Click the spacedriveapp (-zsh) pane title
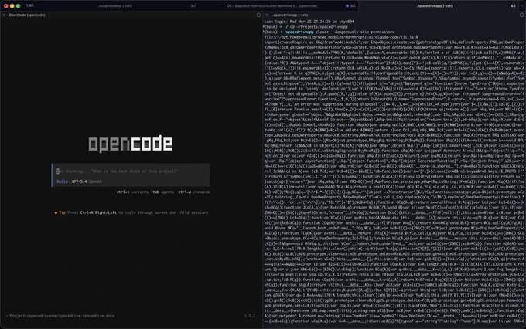 coord(290,15)
